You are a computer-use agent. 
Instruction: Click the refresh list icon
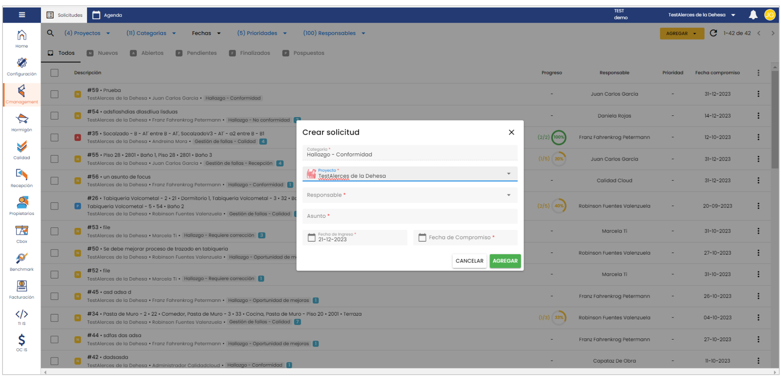click(x=713, y=33)
